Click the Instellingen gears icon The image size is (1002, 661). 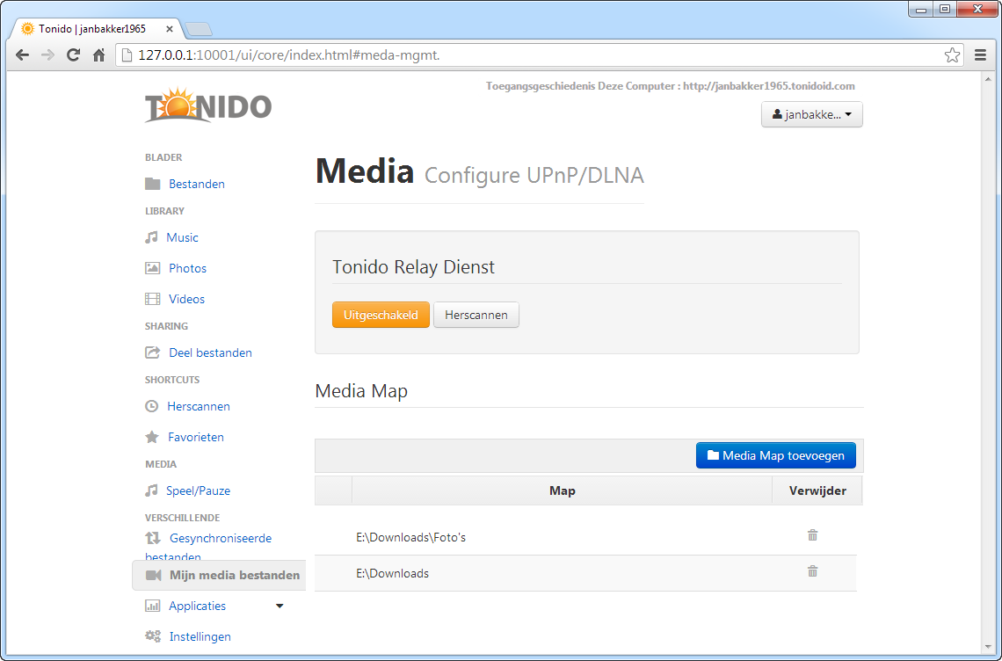153,636
